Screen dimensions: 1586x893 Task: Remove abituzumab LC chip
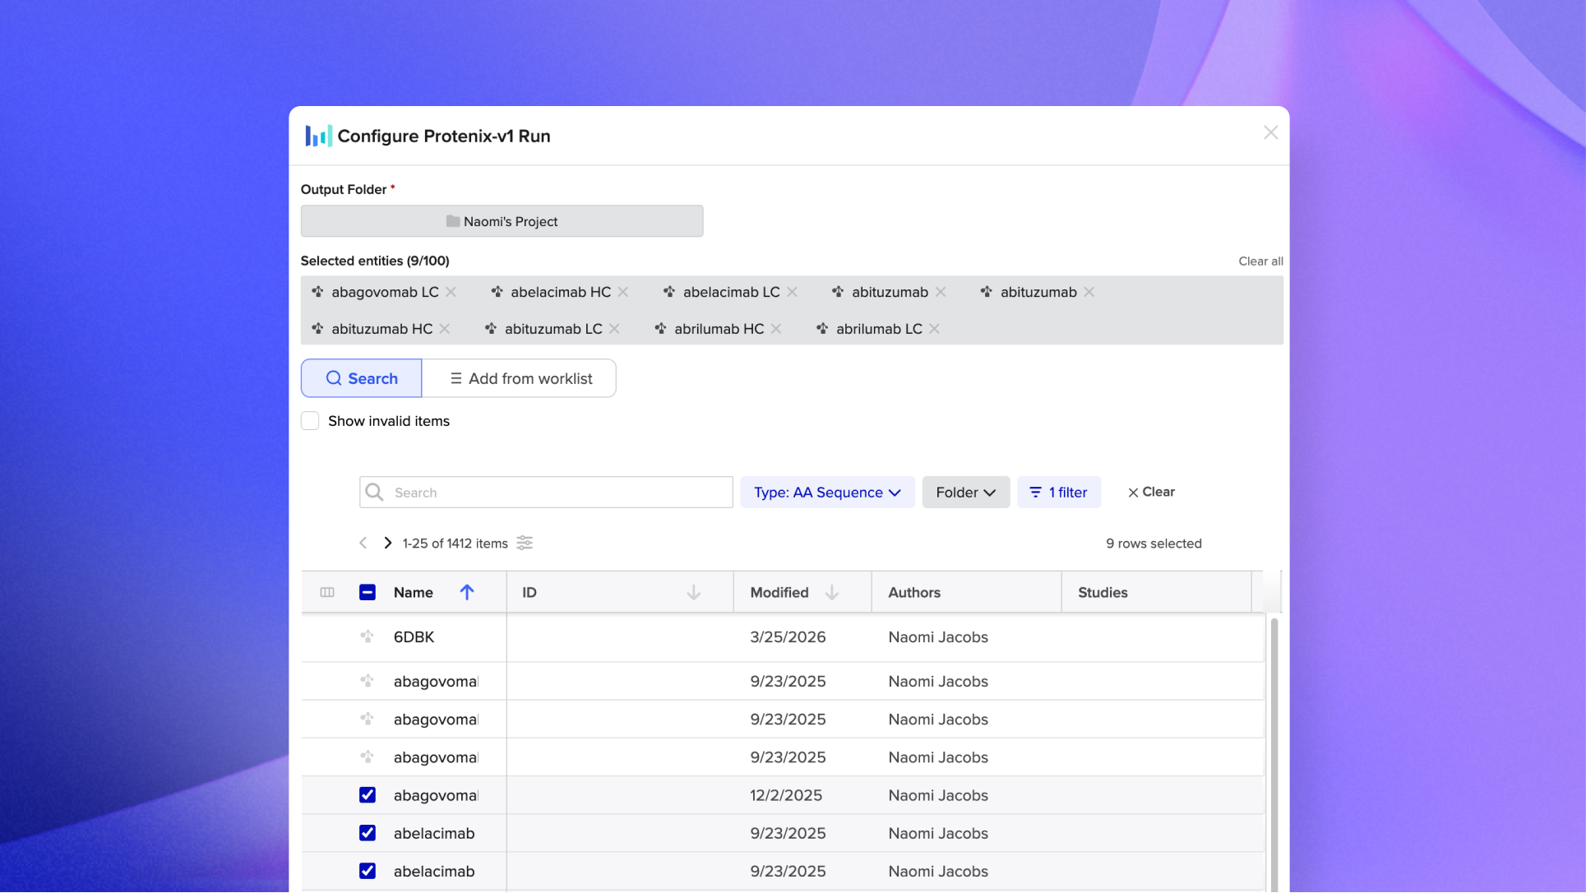pos(614,329)
